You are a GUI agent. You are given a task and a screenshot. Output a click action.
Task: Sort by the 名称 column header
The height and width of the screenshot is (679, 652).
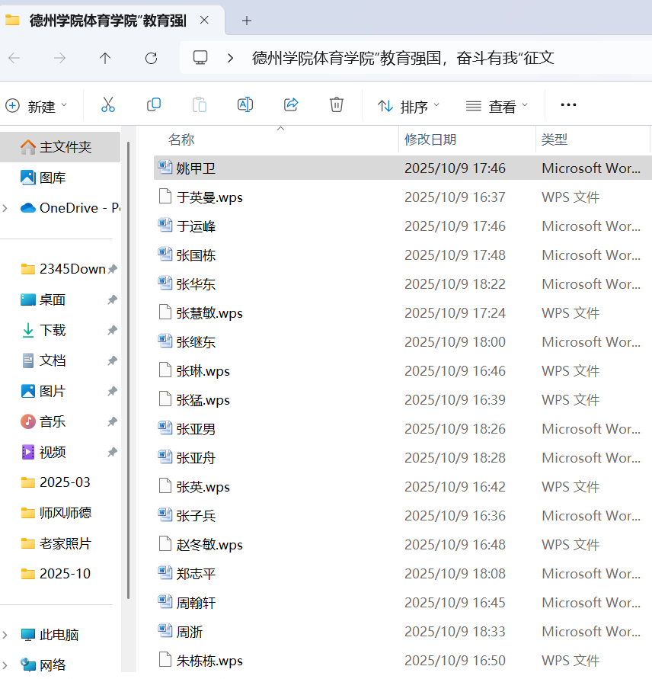181,139
